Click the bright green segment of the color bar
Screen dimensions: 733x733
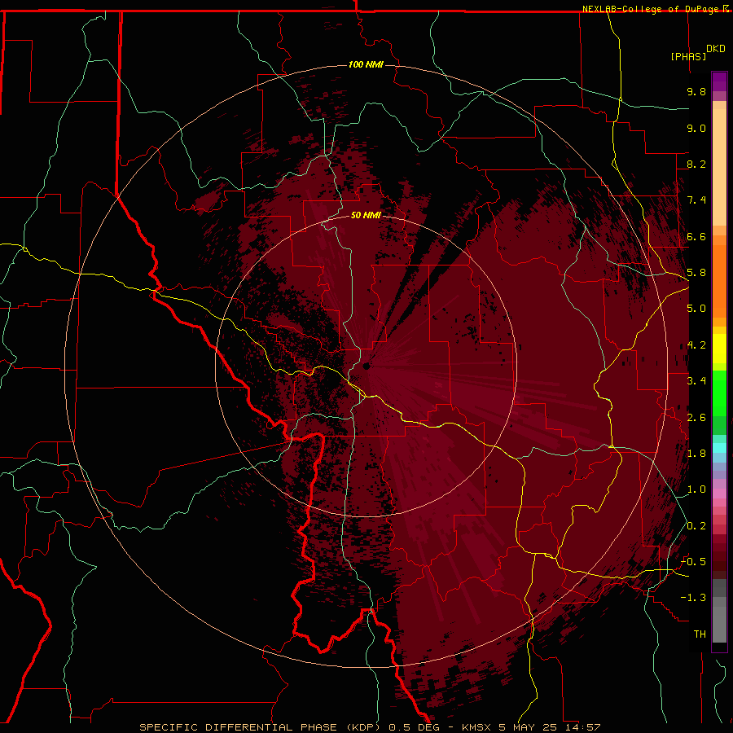pyautogui.click(x=719, y=393)
